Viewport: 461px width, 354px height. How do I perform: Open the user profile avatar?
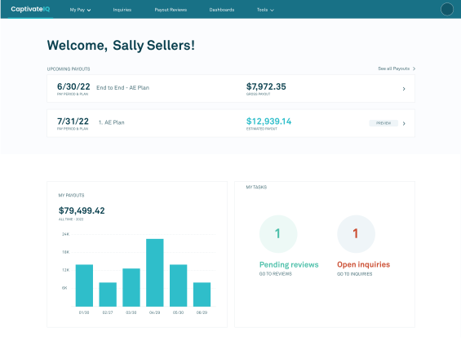point(447,10)
